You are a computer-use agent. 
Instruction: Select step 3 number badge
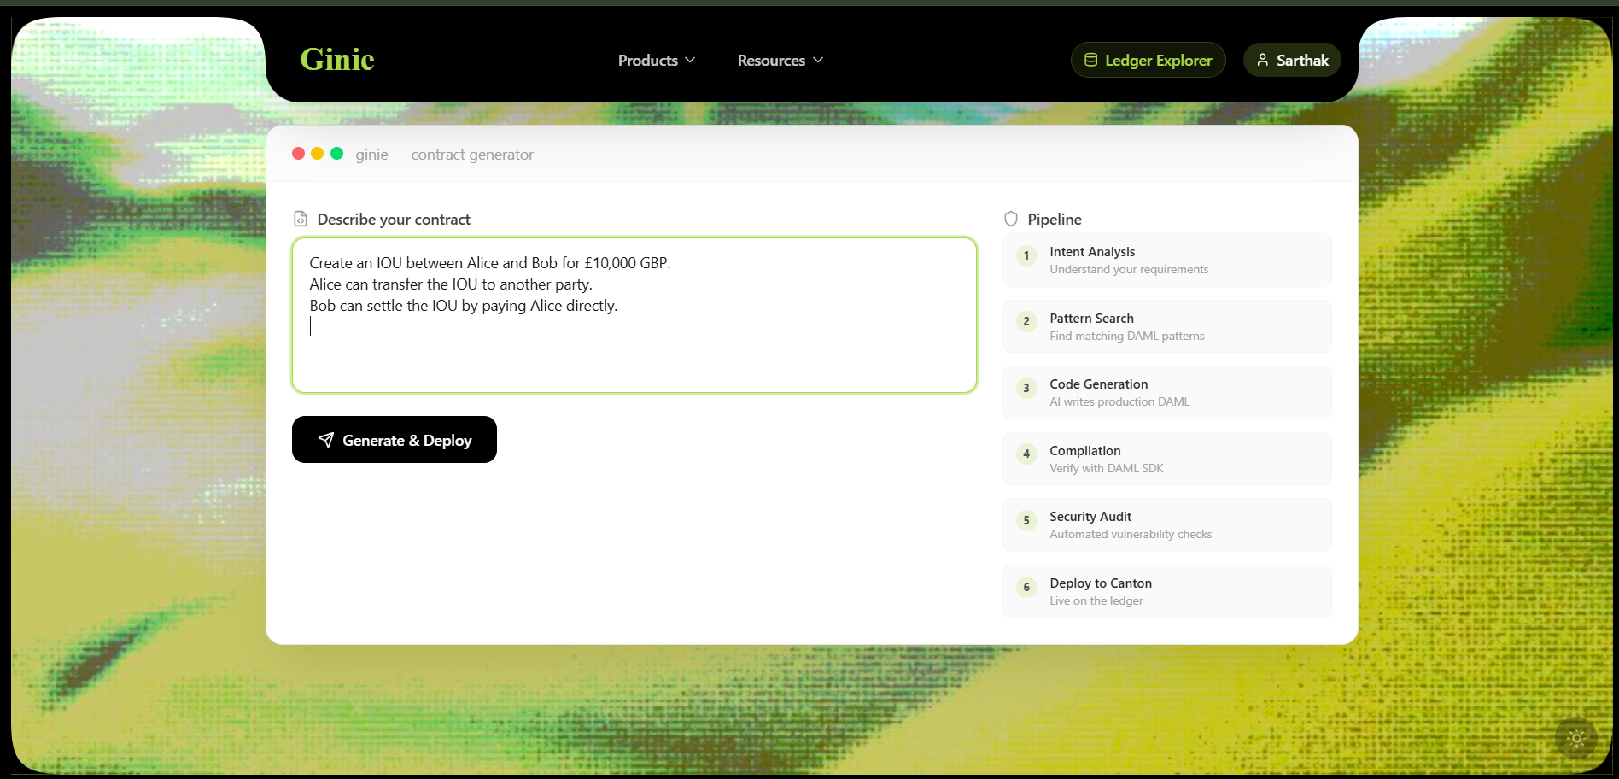click(x=1026, y=388)
